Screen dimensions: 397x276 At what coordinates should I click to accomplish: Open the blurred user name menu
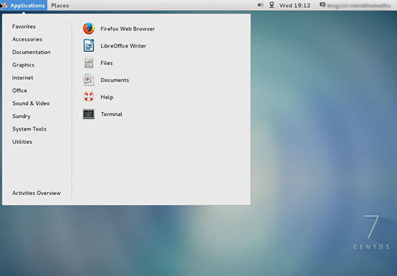(359, 5)
